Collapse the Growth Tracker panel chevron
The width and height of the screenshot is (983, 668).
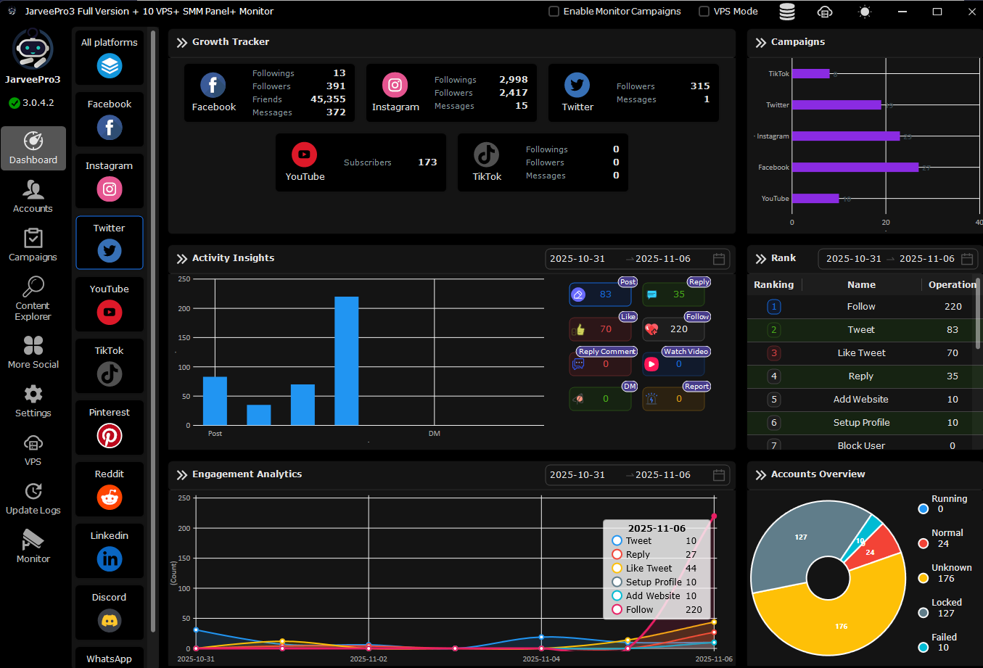click(x=181, y=43)
